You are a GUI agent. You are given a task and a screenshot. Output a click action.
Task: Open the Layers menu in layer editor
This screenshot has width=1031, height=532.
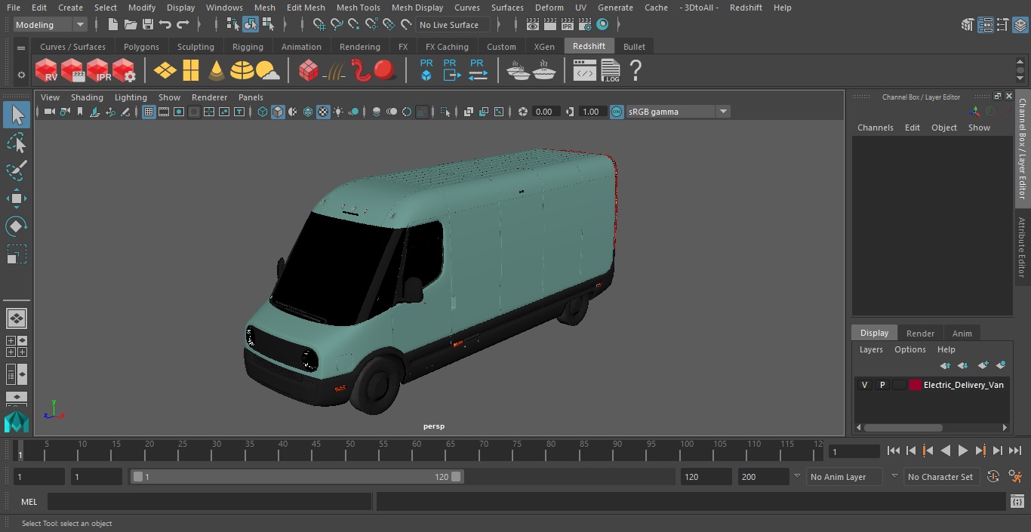point(871,349)
